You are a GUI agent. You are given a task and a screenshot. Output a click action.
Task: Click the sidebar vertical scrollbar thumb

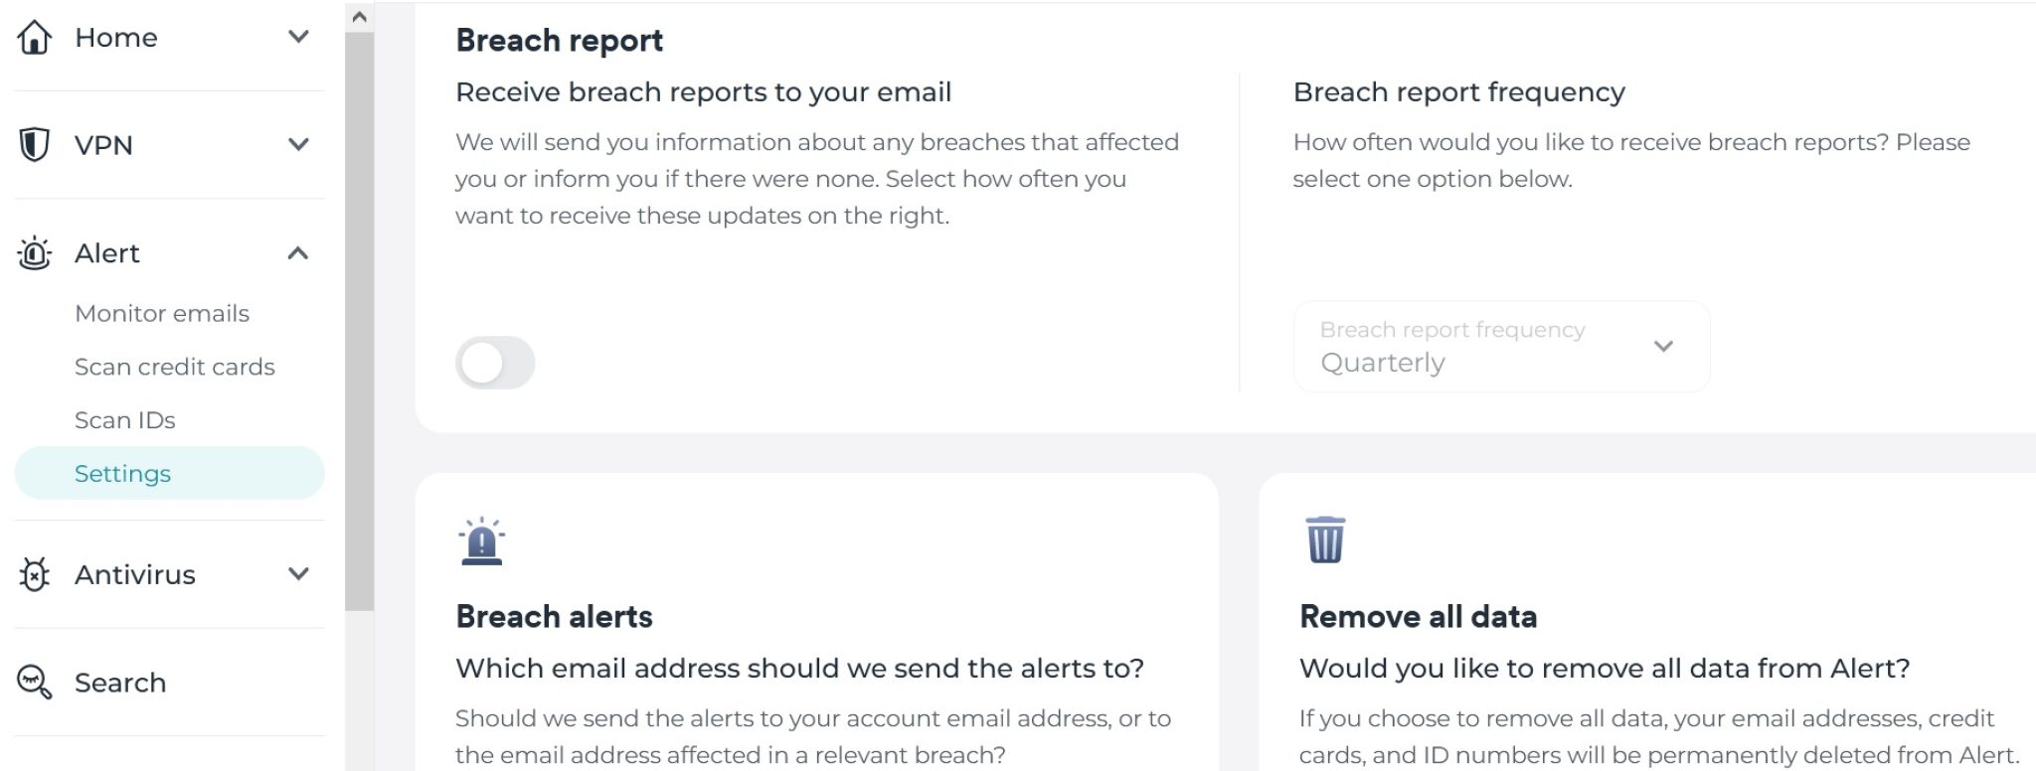click(360, 321)
